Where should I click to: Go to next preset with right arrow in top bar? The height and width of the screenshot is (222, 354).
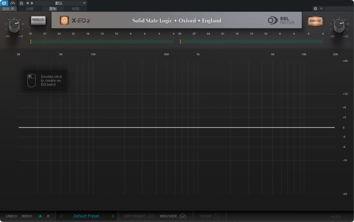pyautogui.click(x=32, y=3)
